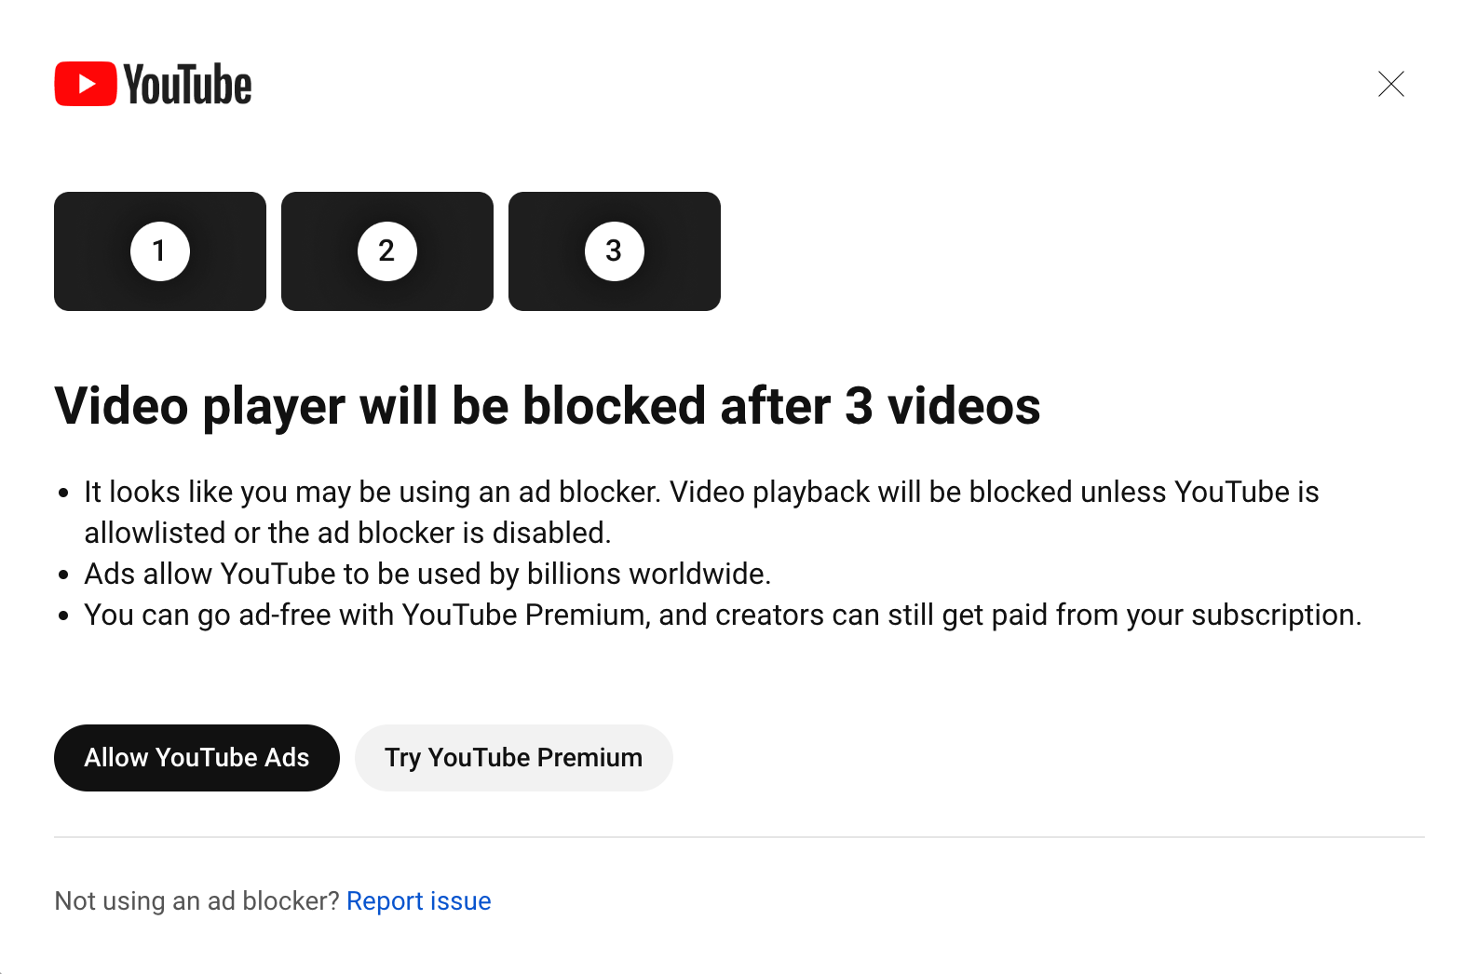Click the white circle numbered 3
Viewport: 1477px width, 974px height.
coord(615,251)
